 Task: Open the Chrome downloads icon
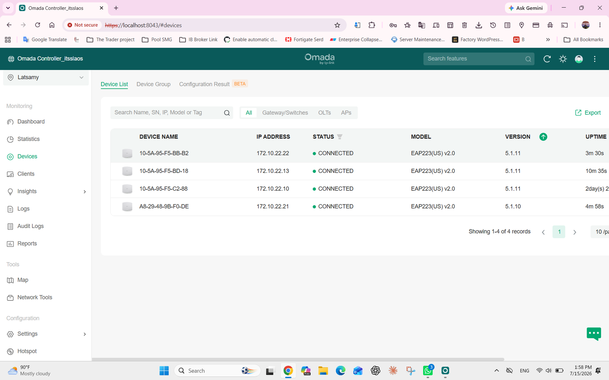pyautogui.click(x=479, y=25)
